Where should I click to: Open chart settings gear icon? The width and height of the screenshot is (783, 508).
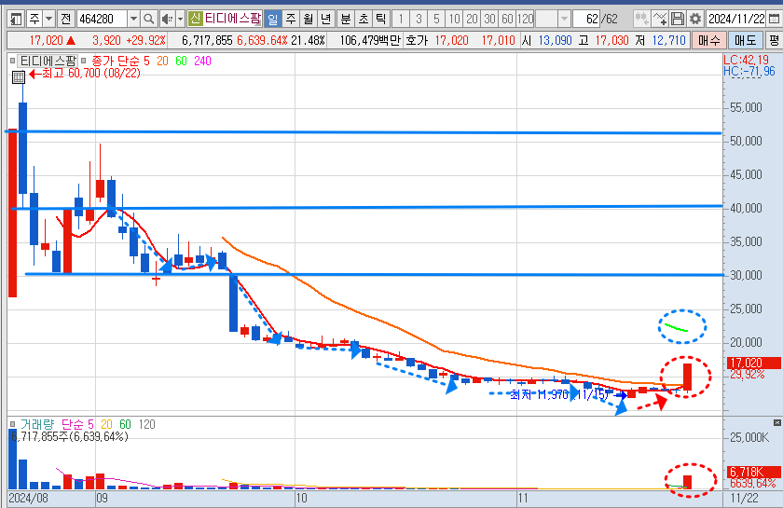tap(695, 19)
